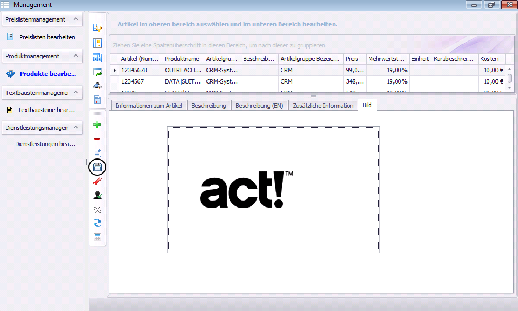Viewport: 518px width, 311px height.
Task: Click the report chart document icon
Action: pos(98,100)
